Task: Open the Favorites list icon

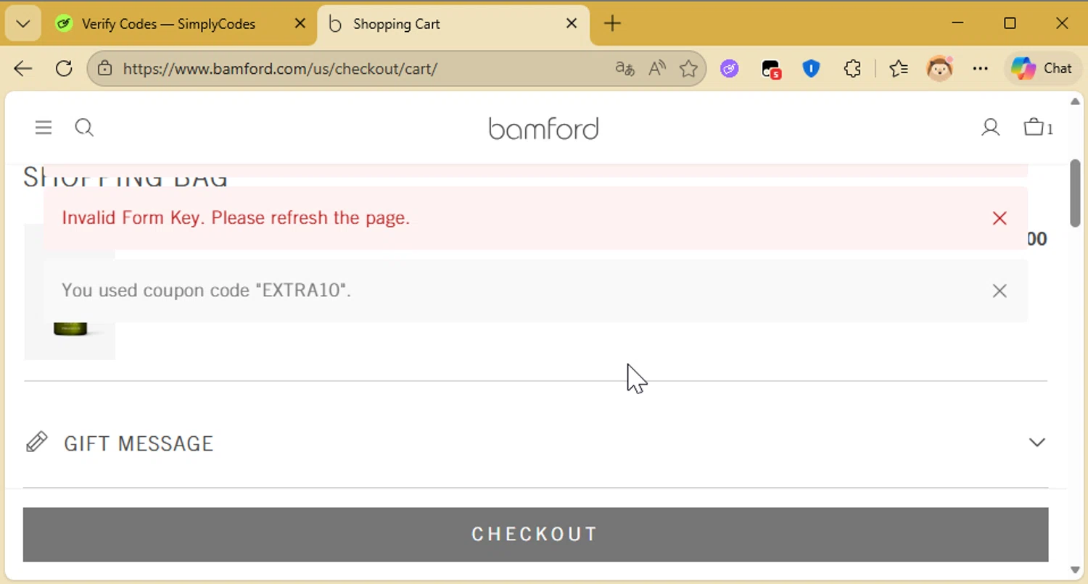Action: click(x=899, y=69)
